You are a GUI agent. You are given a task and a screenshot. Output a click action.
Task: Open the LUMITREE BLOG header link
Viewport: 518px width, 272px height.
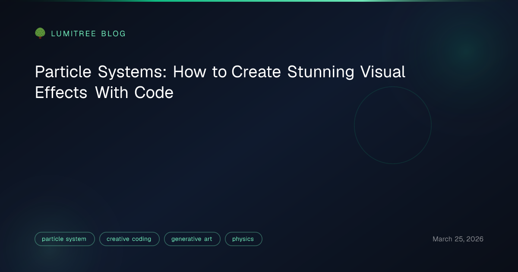pos(88,34)
